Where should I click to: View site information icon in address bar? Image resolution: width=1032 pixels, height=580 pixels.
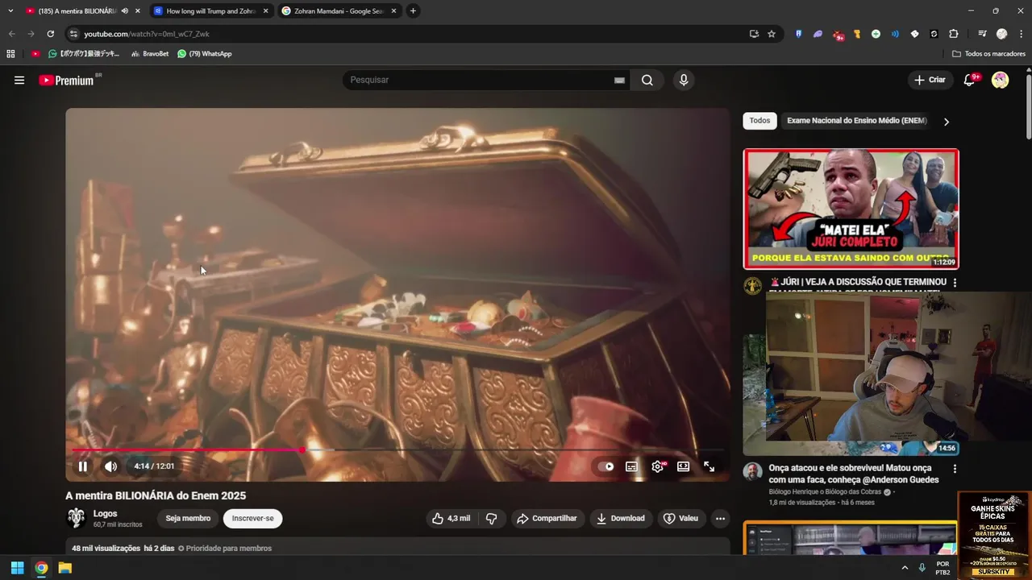73,34
